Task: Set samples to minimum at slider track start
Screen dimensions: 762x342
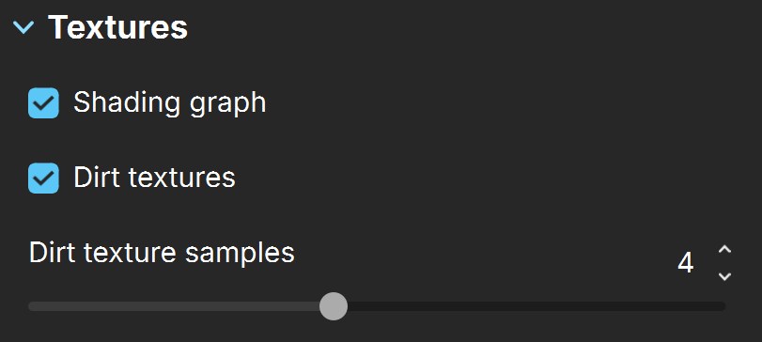Action: pos(31,306)
